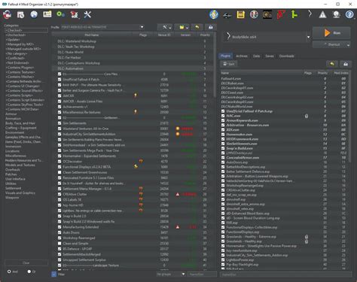Toggle the Sim Settlements mod checkbox
The height and width of the screenshot is (282, 357).
coord(59,123)
